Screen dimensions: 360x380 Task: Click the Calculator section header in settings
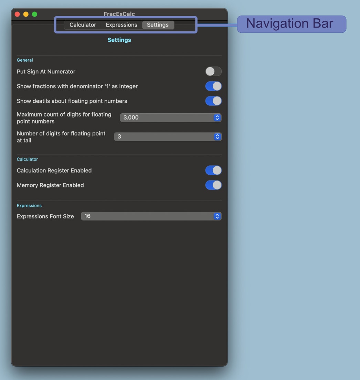(27, 159)
